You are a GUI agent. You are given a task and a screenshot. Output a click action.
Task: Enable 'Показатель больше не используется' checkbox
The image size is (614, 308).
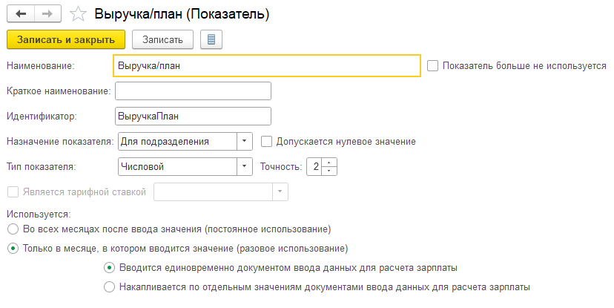[x=433, y=65]
